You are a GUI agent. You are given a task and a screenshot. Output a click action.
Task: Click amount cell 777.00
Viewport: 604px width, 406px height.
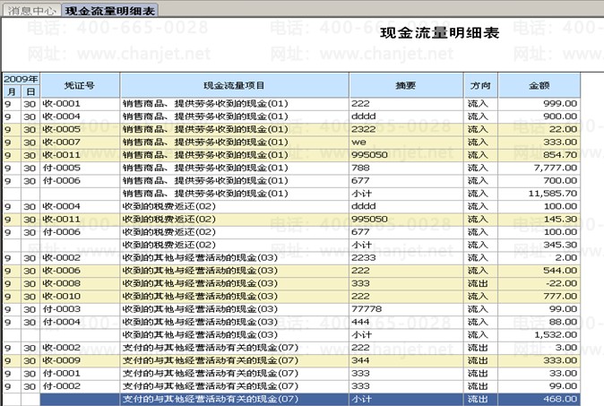click(x=539, y=297)
